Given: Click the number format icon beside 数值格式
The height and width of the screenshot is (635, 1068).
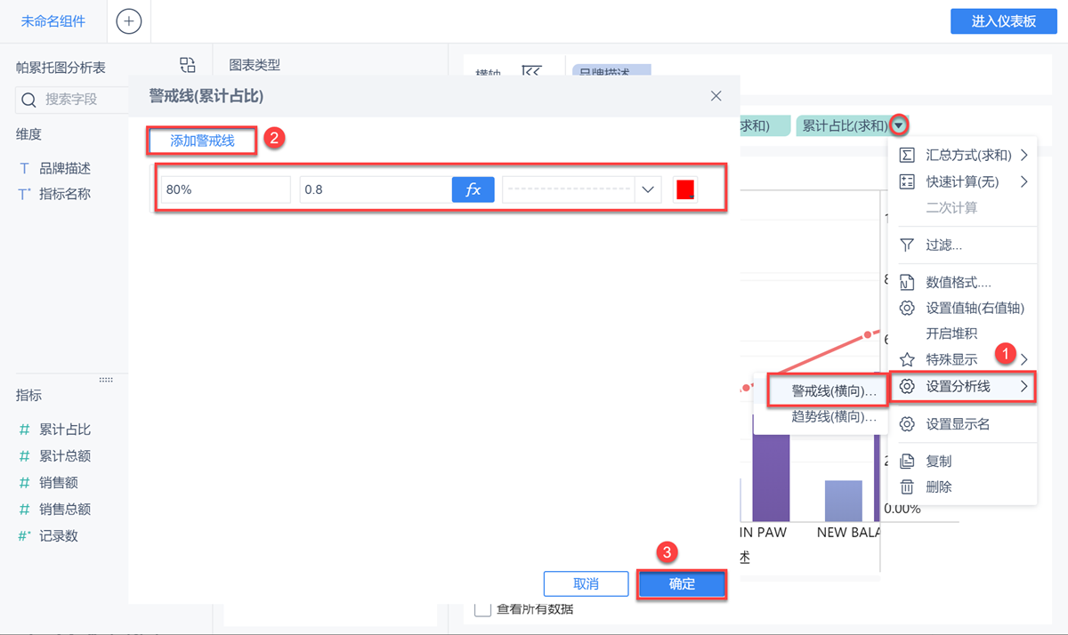Looking at the screenshot, I should click(907, 283).
